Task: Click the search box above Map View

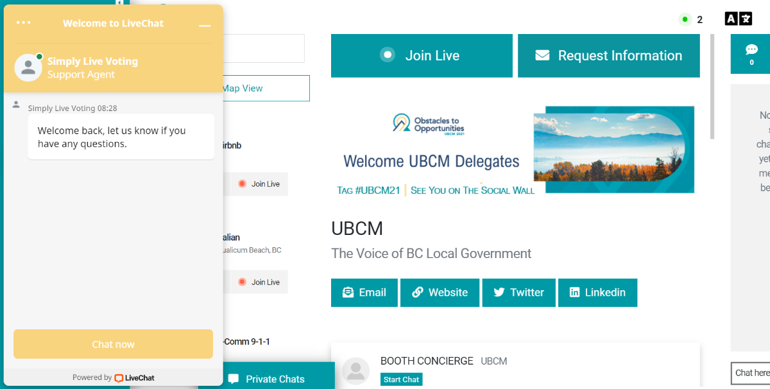Action: (263, 49)
